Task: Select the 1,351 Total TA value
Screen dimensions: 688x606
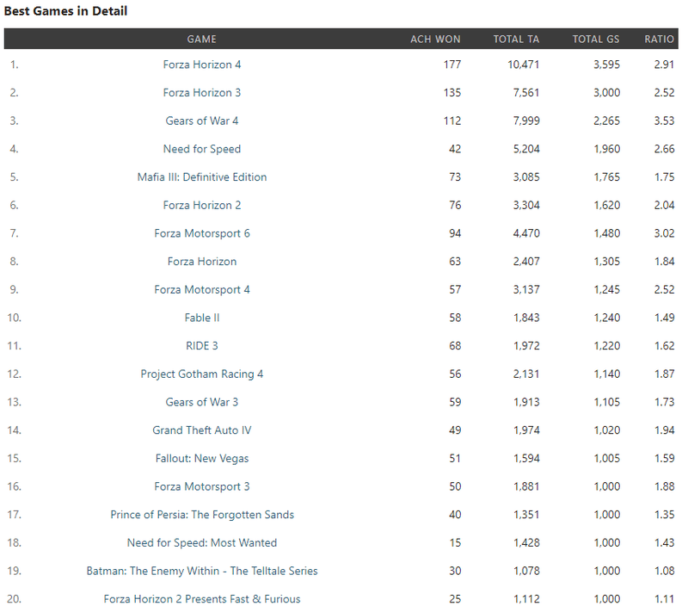Action: click(x=526, y=514)
